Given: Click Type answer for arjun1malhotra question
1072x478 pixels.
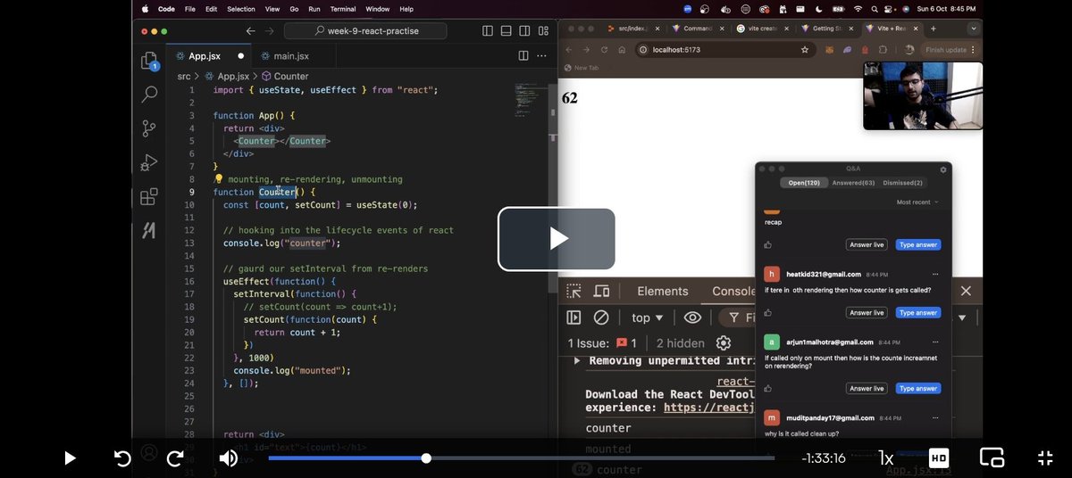Looking at the screenshot, I should click(918, 389).
